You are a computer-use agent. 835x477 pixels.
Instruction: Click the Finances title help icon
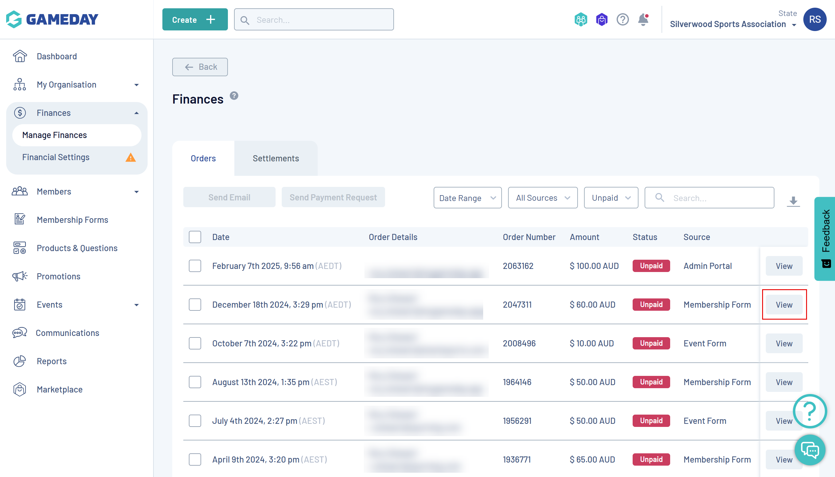(x=234, y=96)
